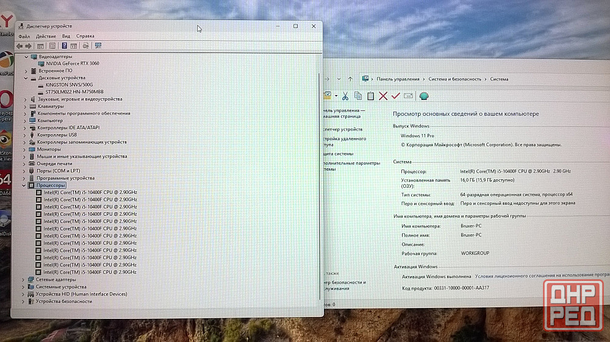
Task: Click the red X Delete icon
Action: (383, 96)
